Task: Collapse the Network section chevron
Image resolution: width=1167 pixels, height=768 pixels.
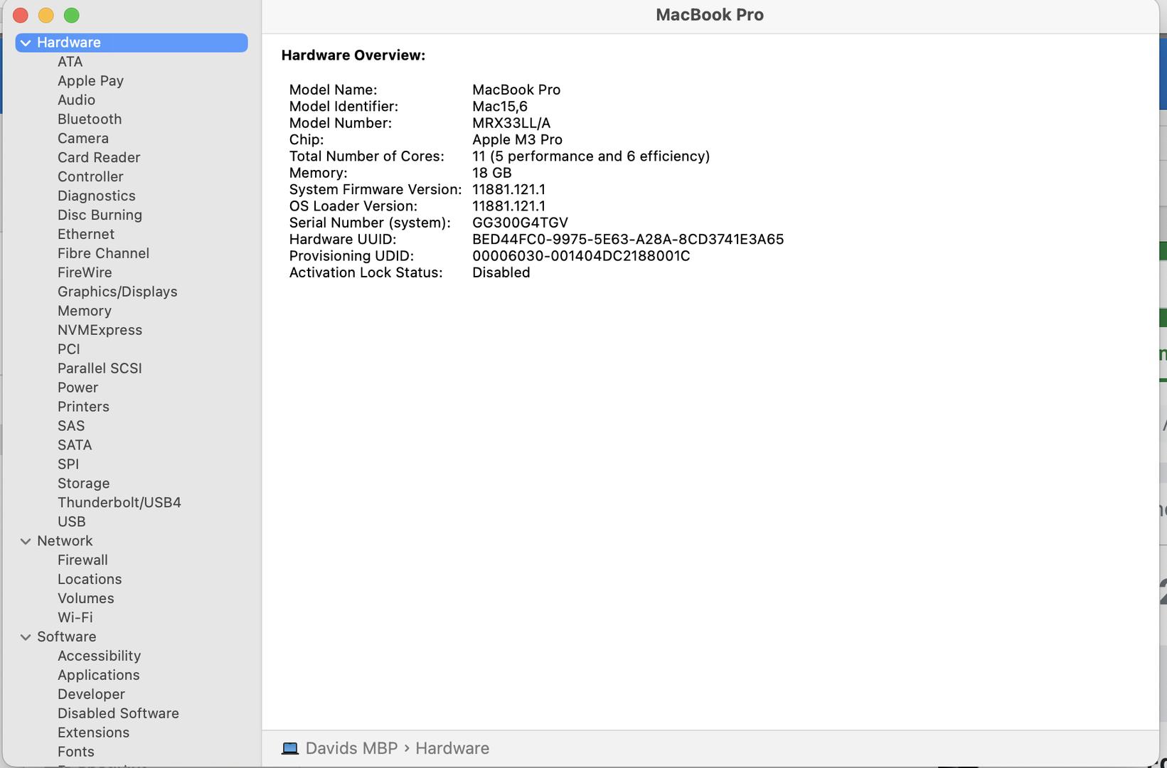Action: click(x=26, y=541)
